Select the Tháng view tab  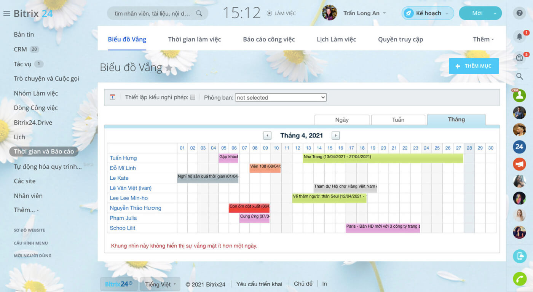(456, 120)
